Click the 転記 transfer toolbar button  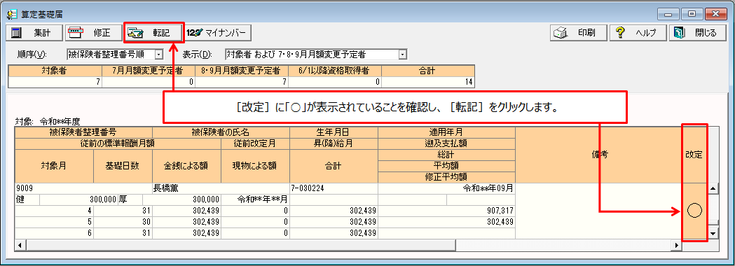coord(153,33)
